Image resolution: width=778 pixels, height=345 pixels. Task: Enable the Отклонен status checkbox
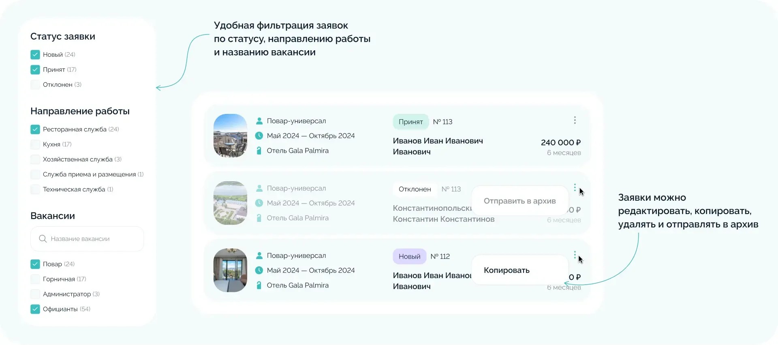(35, 85)
